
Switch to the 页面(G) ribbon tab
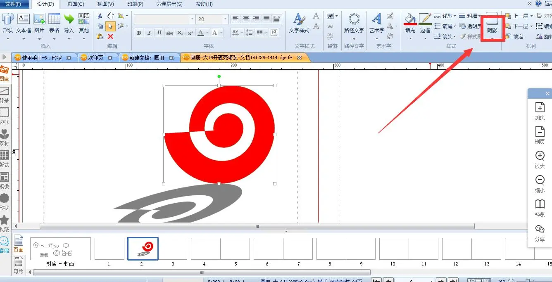click(76, 4)
